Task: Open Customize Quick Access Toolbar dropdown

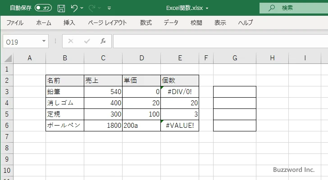Action: (x=109, y=8)
